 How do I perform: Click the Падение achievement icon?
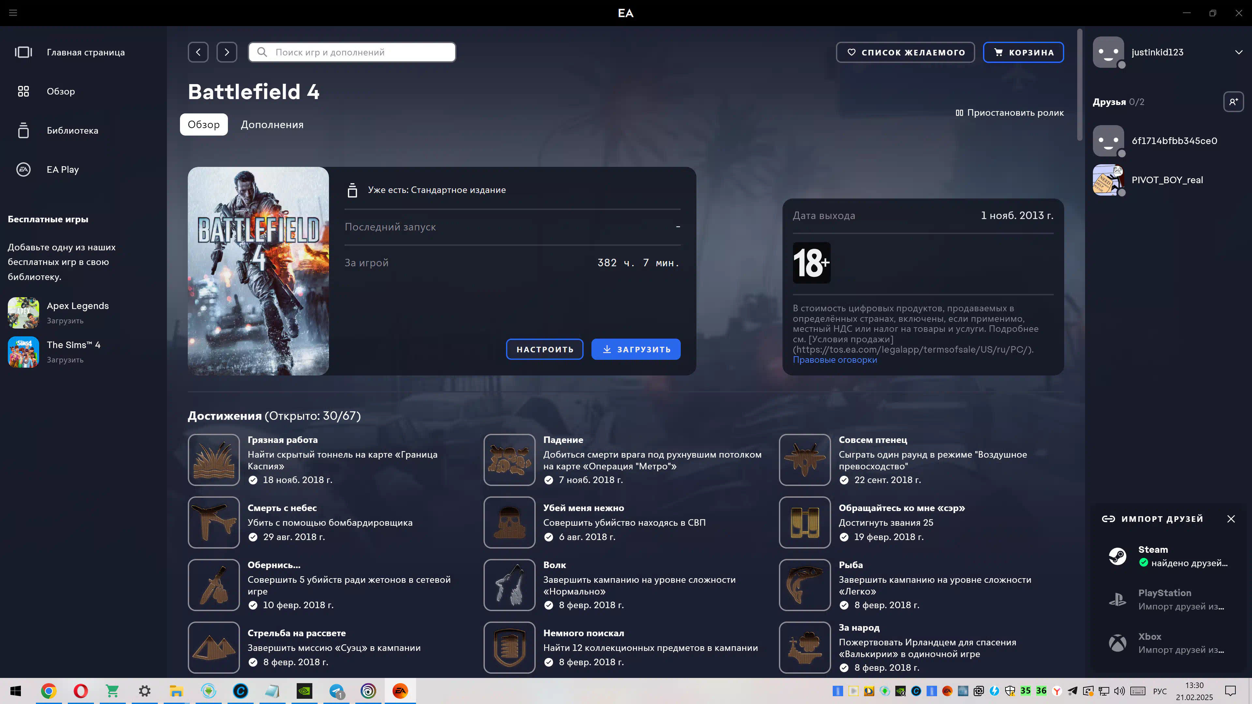tap(509, 460)
